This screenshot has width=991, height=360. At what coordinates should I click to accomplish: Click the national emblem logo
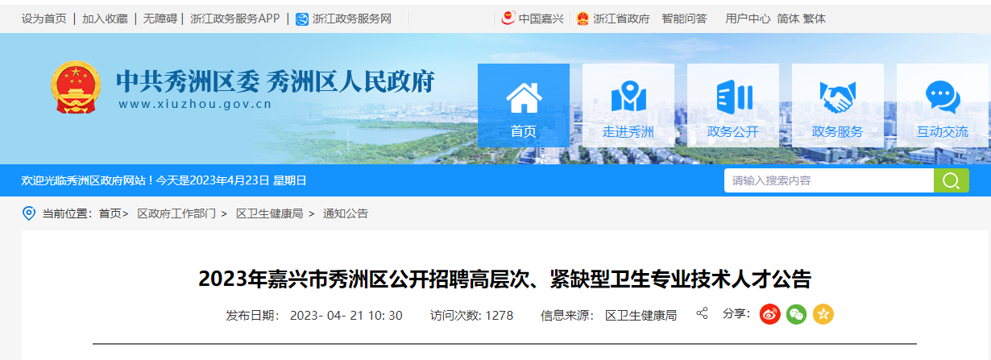click(76, 88)
